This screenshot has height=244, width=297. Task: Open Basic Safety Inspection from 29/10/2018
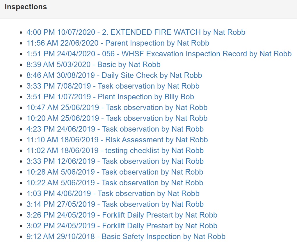click(x=126, y=236)
